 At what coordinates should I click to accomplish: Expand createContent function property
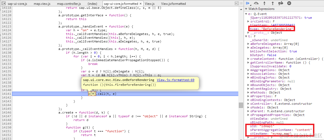[x=249, y=59]
